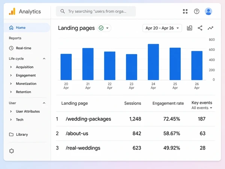Screen dimensions: 225x169
Task: Open the All events dropdown
Action: point(202,108)
